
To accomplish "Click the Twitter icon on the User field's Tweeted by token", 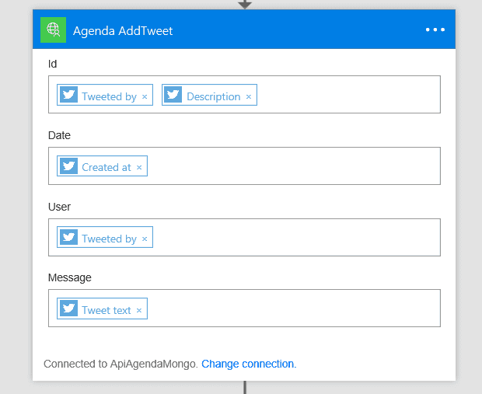I will tap(68, 237).
